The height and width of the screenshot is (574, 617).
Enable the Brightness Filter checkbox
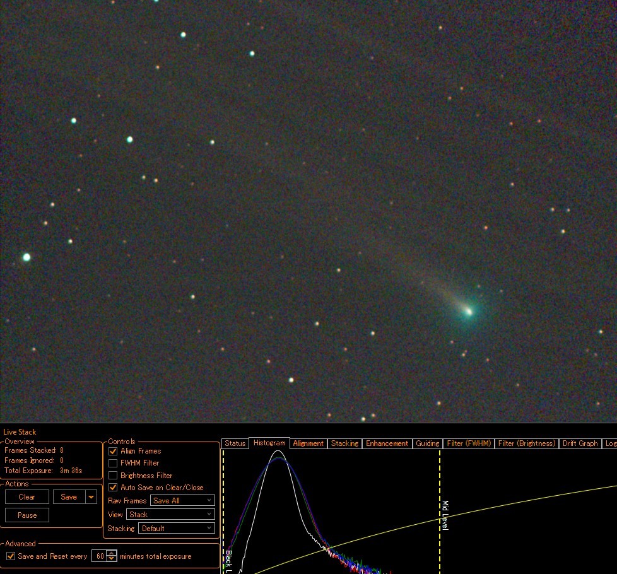pos(113,475)
